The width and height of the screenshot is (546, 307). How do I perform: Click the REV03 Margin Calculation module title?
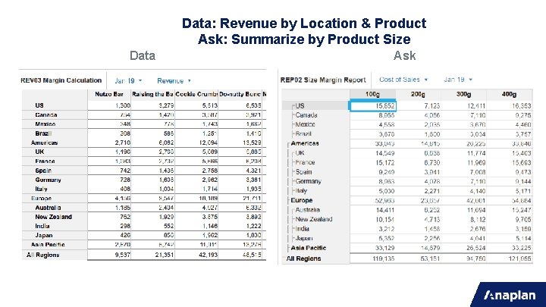click(x=61, y=80)
